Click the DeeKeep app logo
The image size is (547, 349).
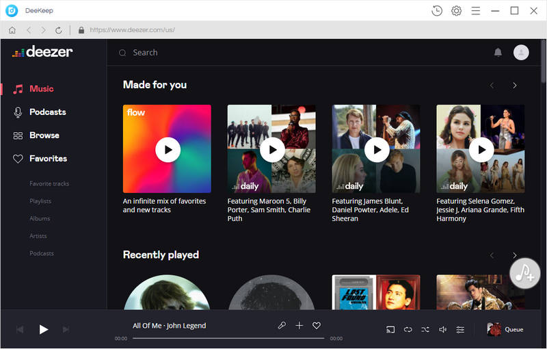pos(12,10)
